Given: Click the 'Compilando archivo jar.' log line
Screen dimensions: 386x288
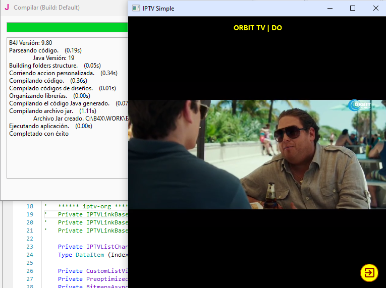Looking at the screenshot, I should click(52, 111).
